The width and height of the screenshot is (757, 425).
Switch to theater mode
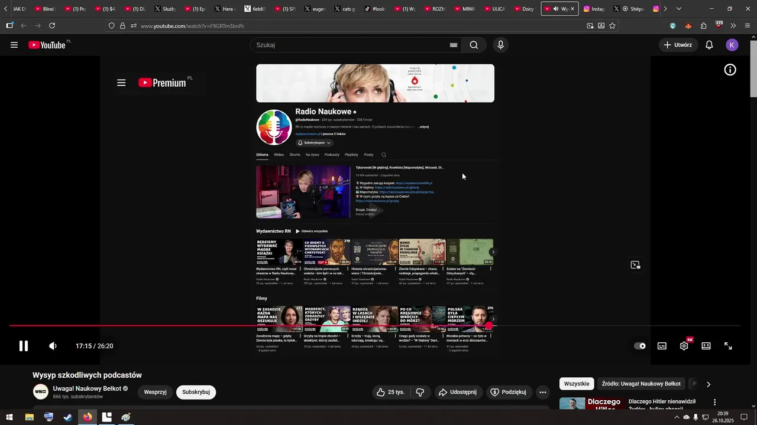tap(706, 346)
